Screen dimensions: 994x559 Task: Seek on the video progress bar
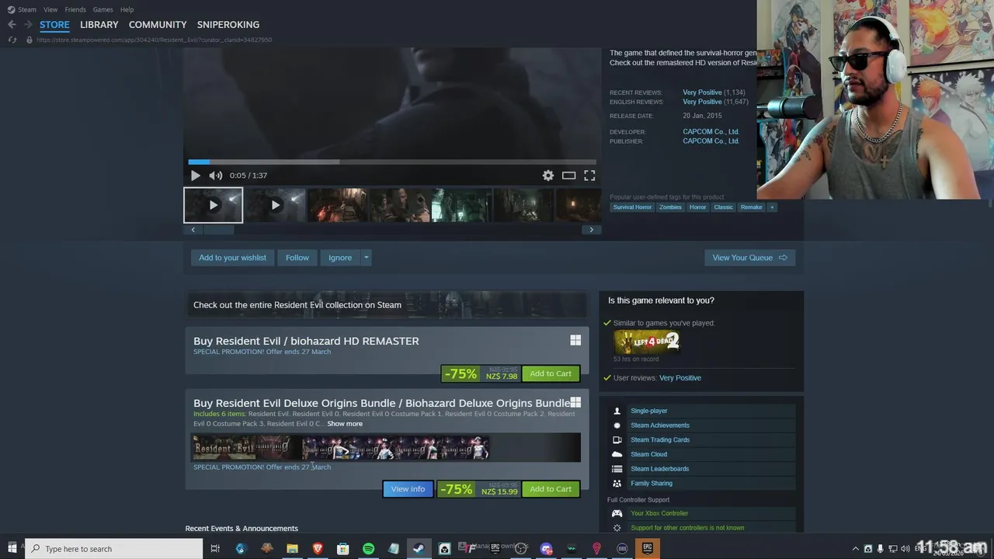coord(392,161)
